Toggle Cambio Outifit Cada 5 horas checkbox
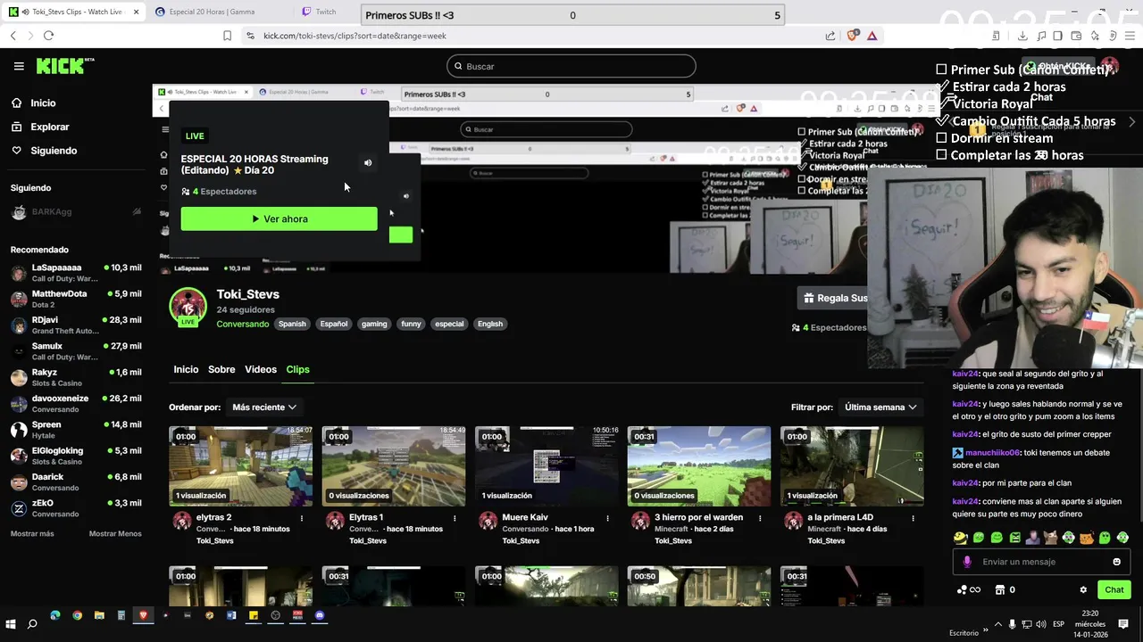Image resolution: width=1143 pixels, height=642 pixels. pyautogui.click(x=941, y=120)
